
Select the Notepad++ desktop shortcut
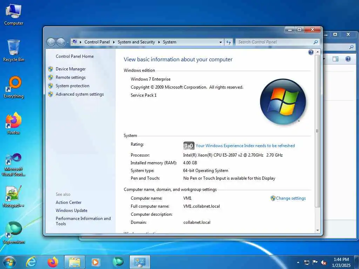(x=14, y=196)
